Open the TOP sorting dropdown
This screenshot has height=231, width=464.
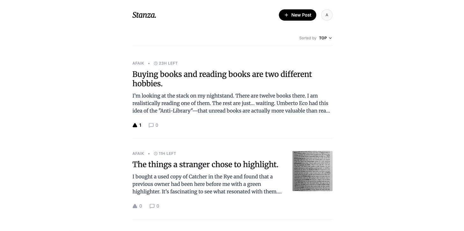click(x=323, y=38)
